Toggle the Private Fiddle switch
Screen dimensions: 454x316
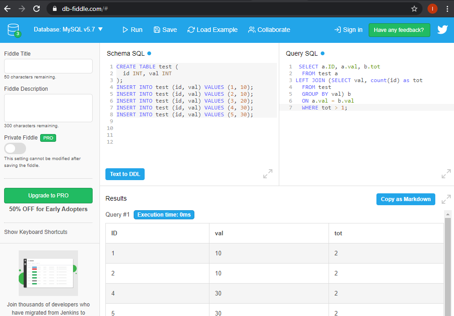(15, 149)
